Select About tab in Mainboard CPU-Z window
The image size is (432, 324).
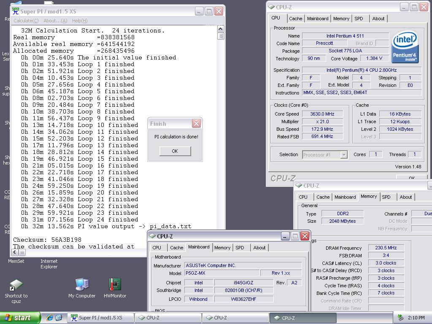tap(259, 248)
